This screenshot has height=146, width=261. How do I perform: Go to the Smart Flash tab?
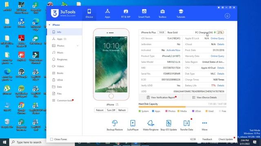click(x=144, y=13)
